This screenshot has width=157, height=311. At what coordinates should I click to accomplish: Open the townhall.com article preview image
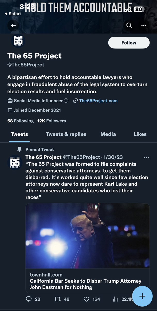[87, 235]
